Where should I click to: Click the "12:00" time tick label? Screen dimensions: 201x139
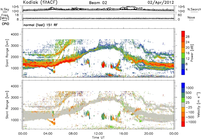point(98,134)
